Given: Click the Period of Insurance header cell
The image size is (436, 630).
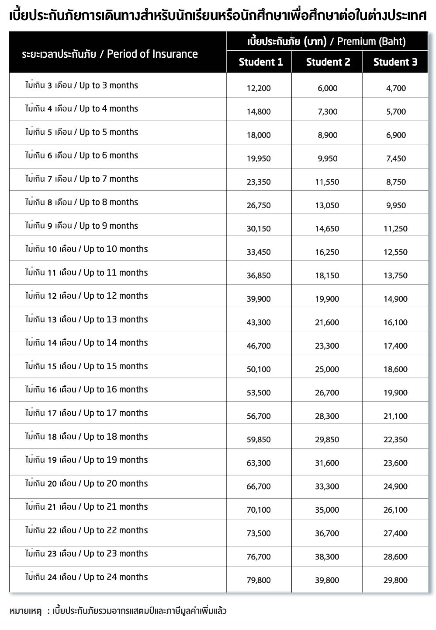Looking at the screenshot, I should [110, 54].
